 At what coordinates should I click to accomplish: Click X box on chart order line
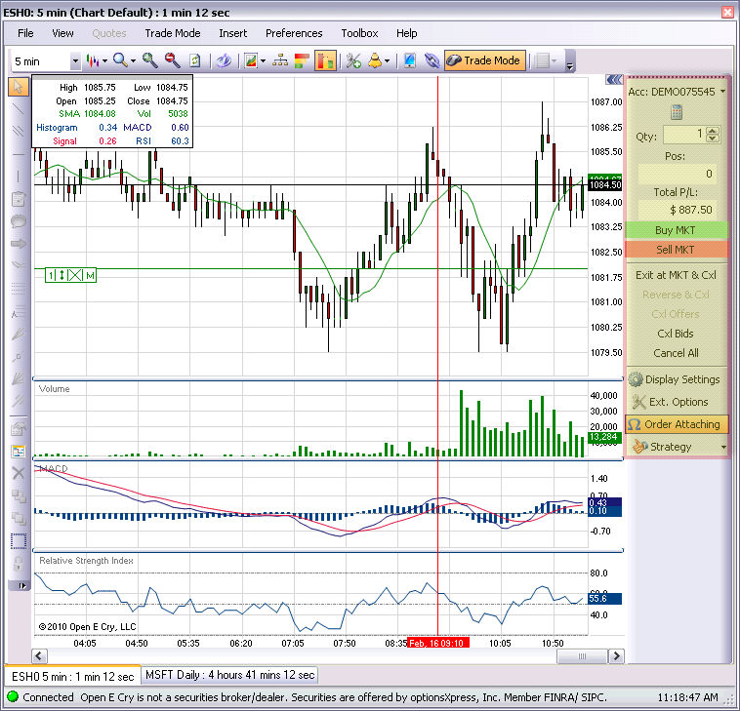[x=76, y=276]
